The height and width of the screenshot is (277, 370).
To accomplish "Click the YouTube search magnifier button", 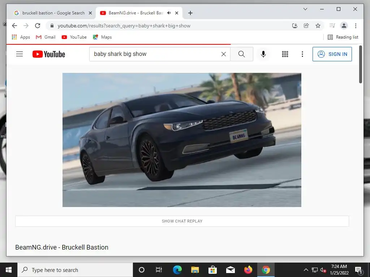I will tap(242, 54).
